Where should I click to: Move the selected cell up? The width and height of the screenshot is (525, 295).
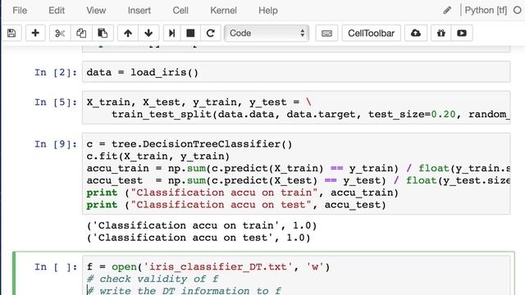[128, 33]
